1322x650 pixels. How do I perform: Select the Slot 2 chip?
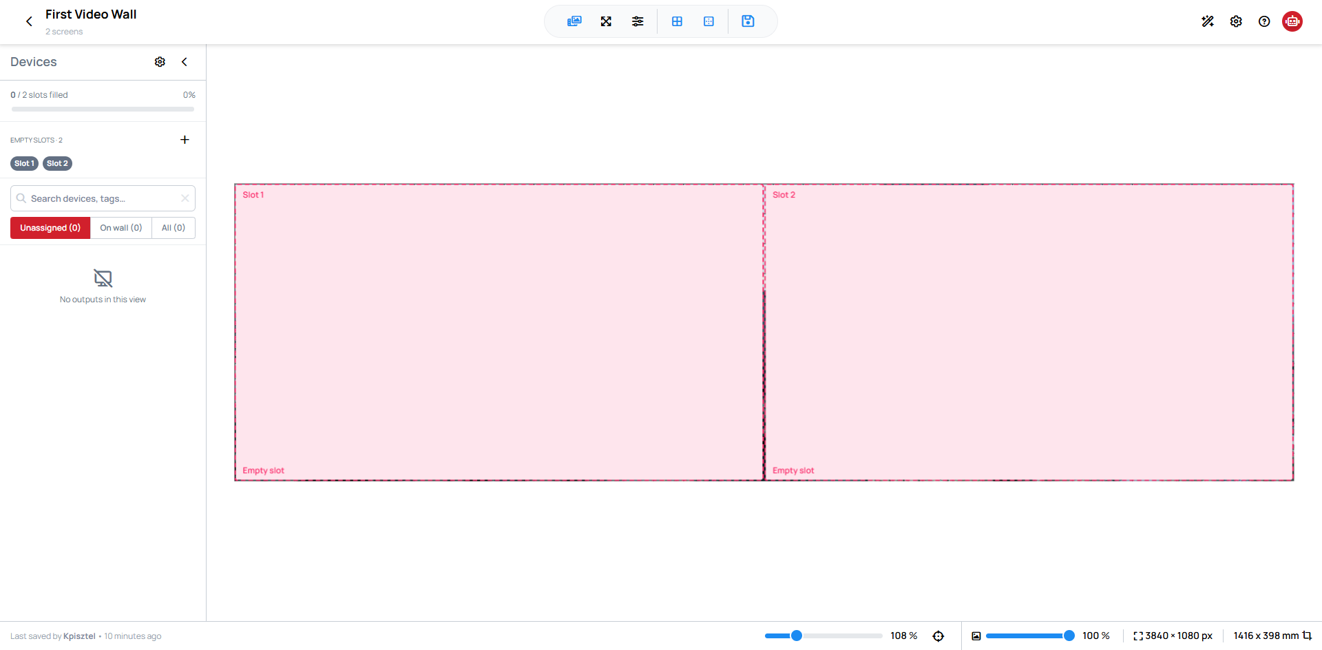pyautogui.click(x=57, y=163)
